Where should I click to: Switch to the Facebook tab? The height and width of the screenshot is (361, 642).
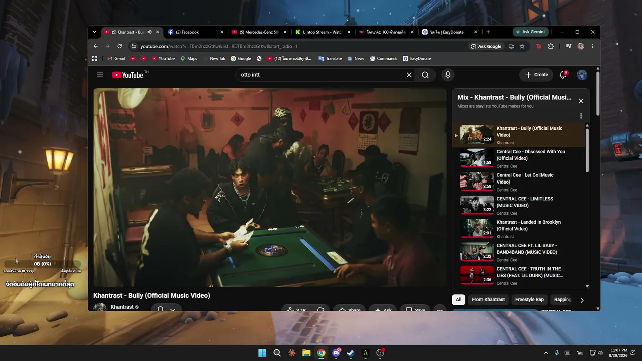click(x=196, y=32)
